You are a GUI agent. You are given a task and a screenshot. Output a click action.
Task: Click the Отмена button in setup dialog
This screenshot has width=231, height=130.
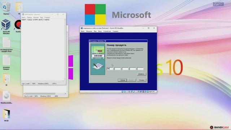[141, 80]
